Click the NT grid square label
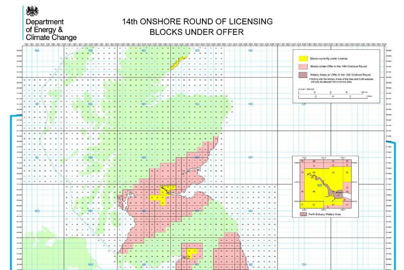 (x=197, y=211)
